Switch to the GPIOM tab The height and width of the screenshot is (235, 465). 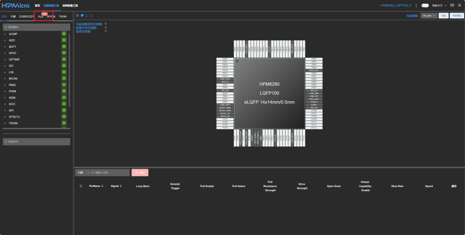tap(51, 17)
